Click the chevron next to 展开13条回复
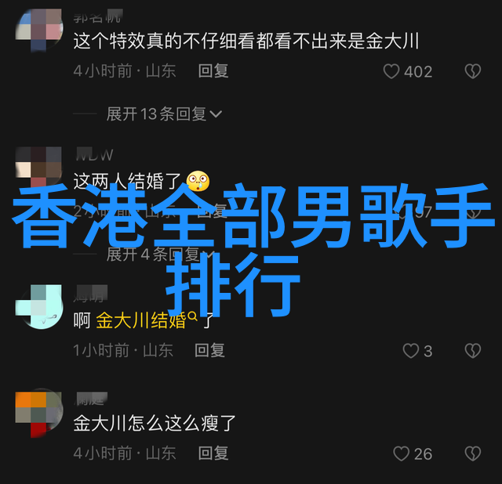 [216, 114]
